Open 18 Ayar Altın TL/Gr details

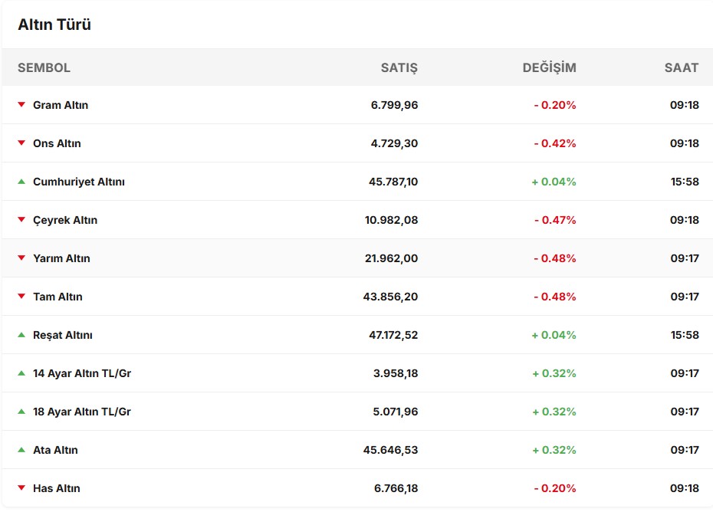(x=82, y=412)
